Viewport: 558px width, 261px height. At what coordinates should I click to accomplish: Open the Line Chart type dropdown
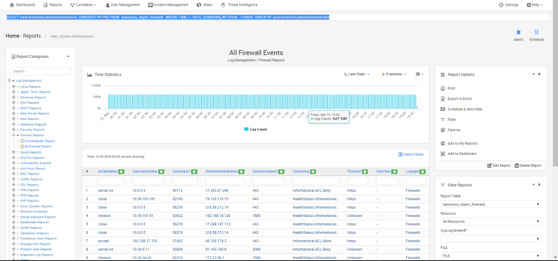tap(356, 75)
